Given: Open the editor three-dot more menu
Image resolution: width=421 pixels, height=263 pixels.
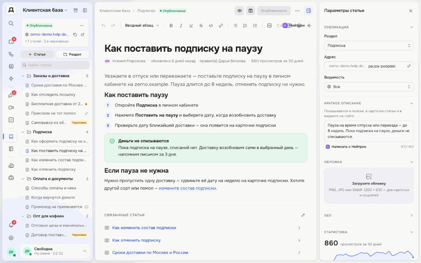Looking at the screenshot, I should pyautogui.click(x=297, y=11).
